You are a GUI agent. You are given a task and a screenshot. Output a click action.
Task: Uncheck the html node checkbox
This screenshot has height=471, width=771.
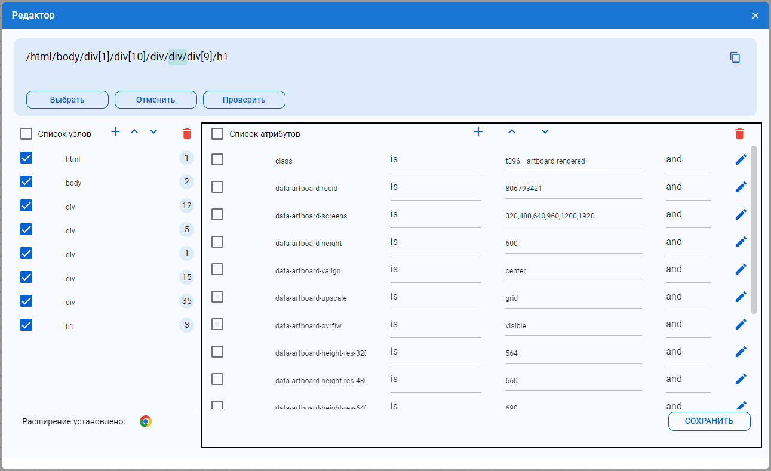tap(26, 158)
